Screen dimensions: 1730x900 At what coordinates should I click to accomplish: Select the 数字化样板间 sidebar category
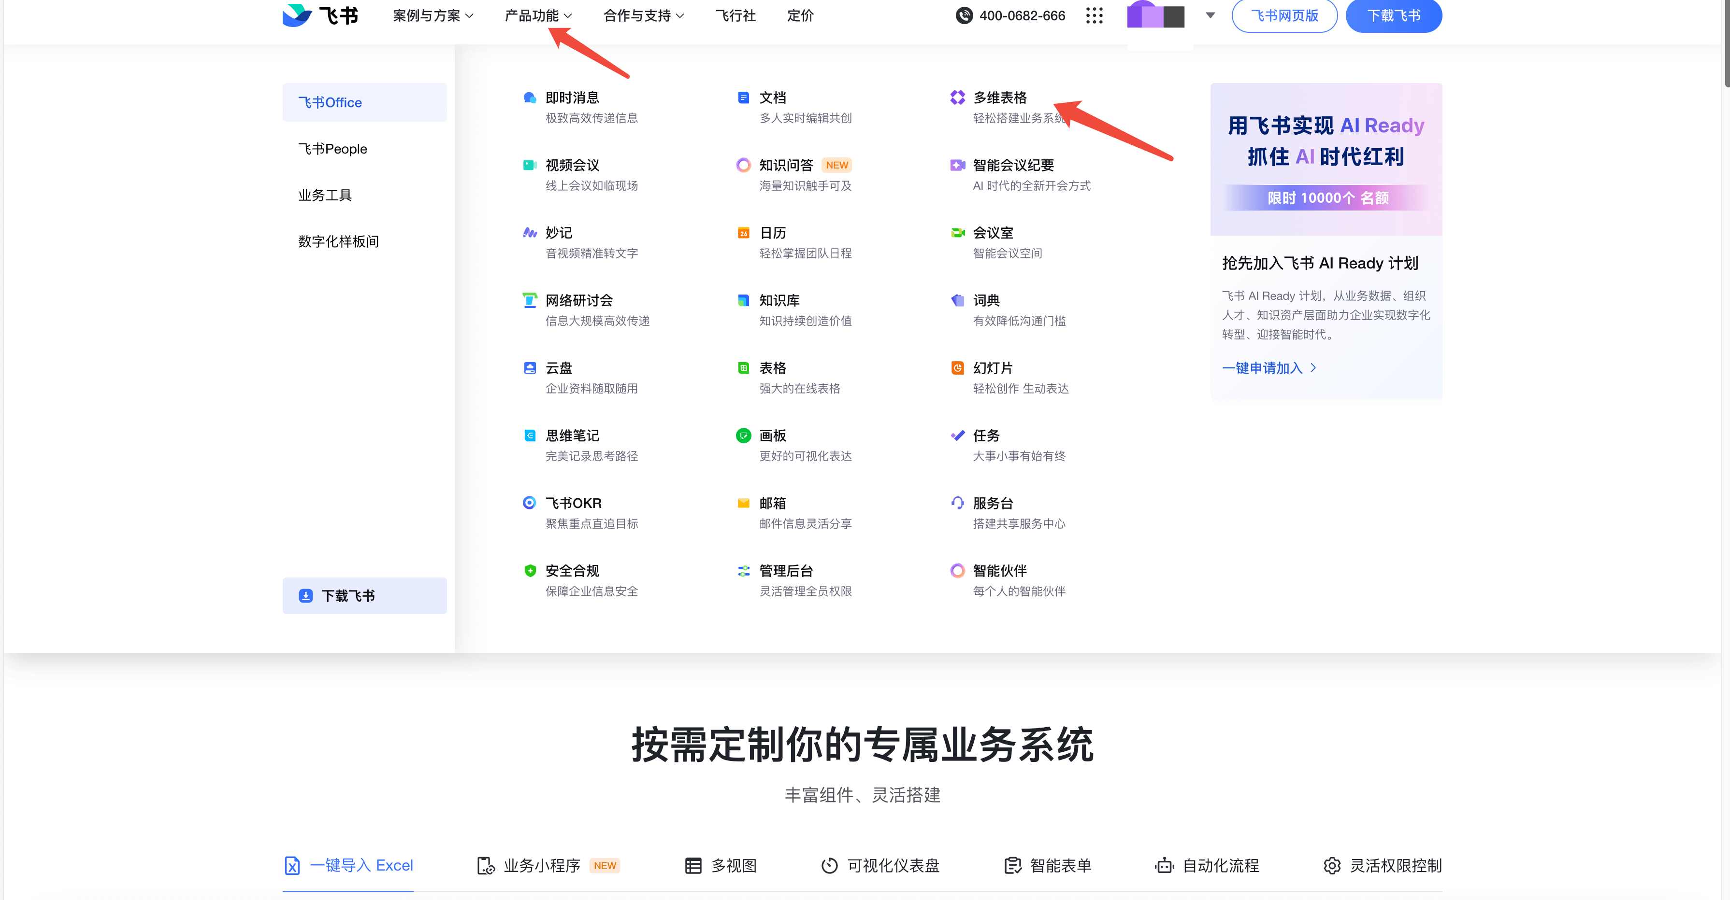[365, 241]
